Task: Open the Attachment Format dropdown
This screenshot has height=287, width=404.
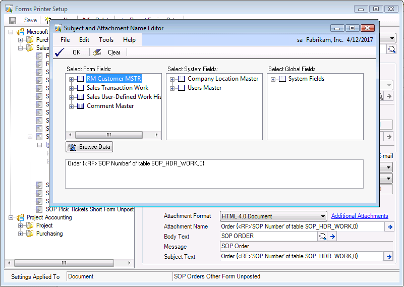Action: (x=323, y=216)
